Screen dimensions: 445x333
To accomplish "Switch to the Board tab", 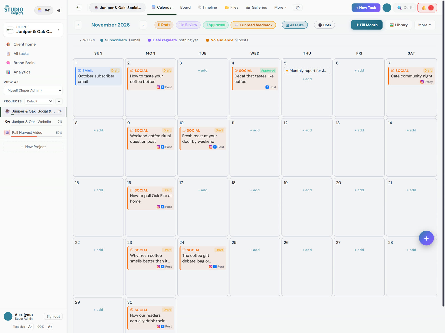I will point(185,7).
